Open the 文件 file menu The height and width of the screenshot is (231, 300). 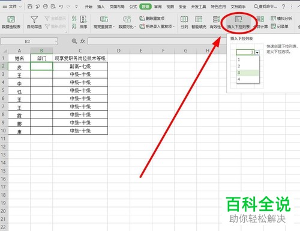(x=12, y=7)
